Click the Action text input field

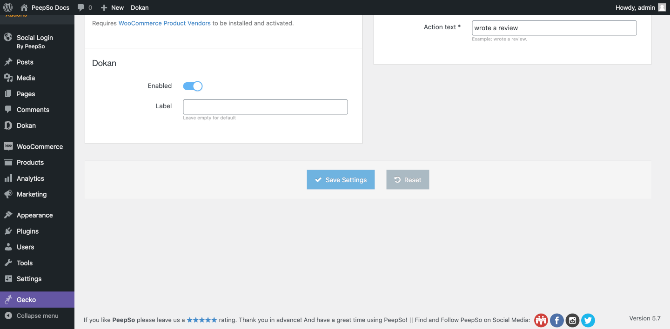(554, 28)
